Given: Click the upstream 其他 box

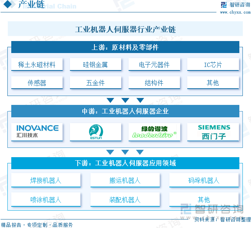Looking at the screenshot, I should click(213, 82).
